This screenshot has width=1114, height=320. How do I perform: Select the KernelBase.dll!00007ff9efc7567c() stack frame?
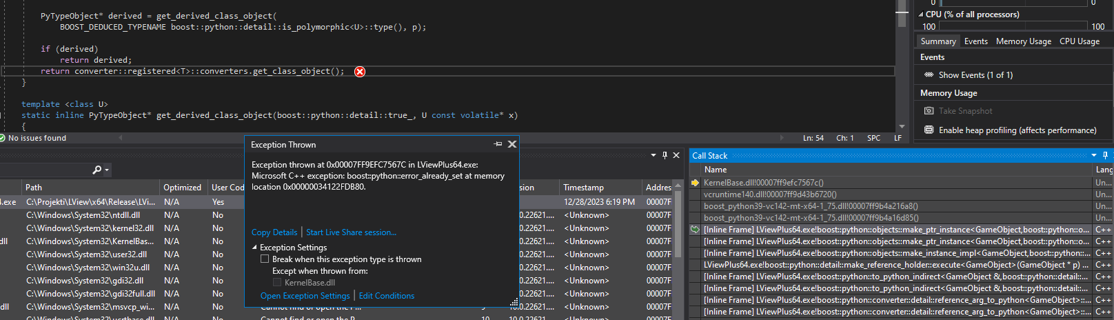point(902,183)
